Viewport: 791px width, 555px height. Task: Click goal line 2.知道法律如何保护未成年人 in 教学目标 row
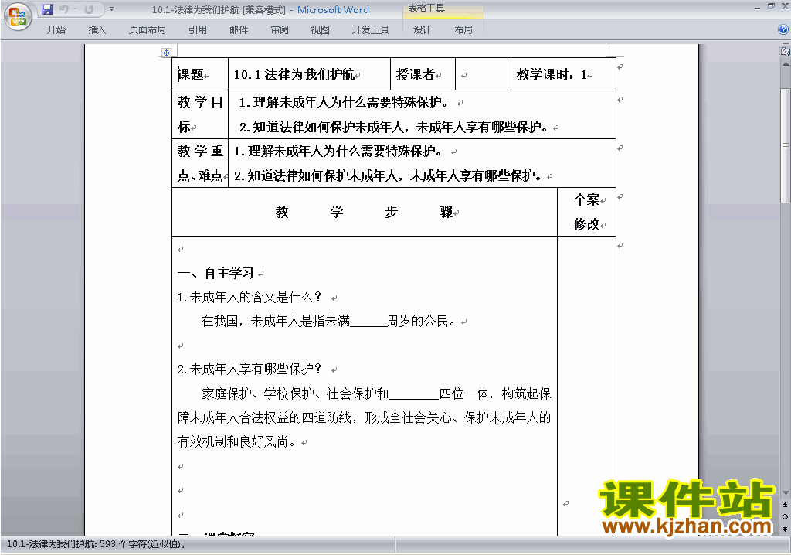pos(394,127)
